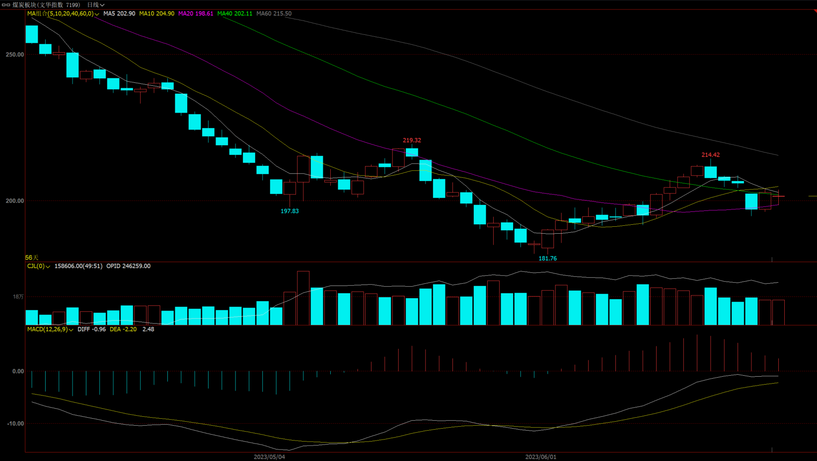The image size is (817, 461).
Task: Click the DIFF -0.96 value
Action: coord(92,329)
